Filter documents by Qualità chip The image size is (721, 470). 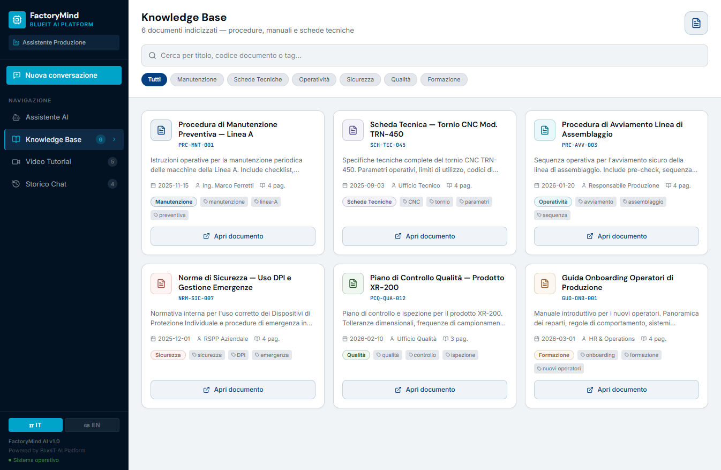tap(401, 79)
